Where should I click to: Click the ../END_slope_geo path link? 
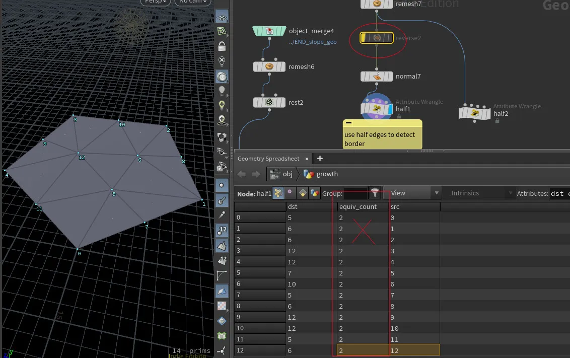pos(313,42)
